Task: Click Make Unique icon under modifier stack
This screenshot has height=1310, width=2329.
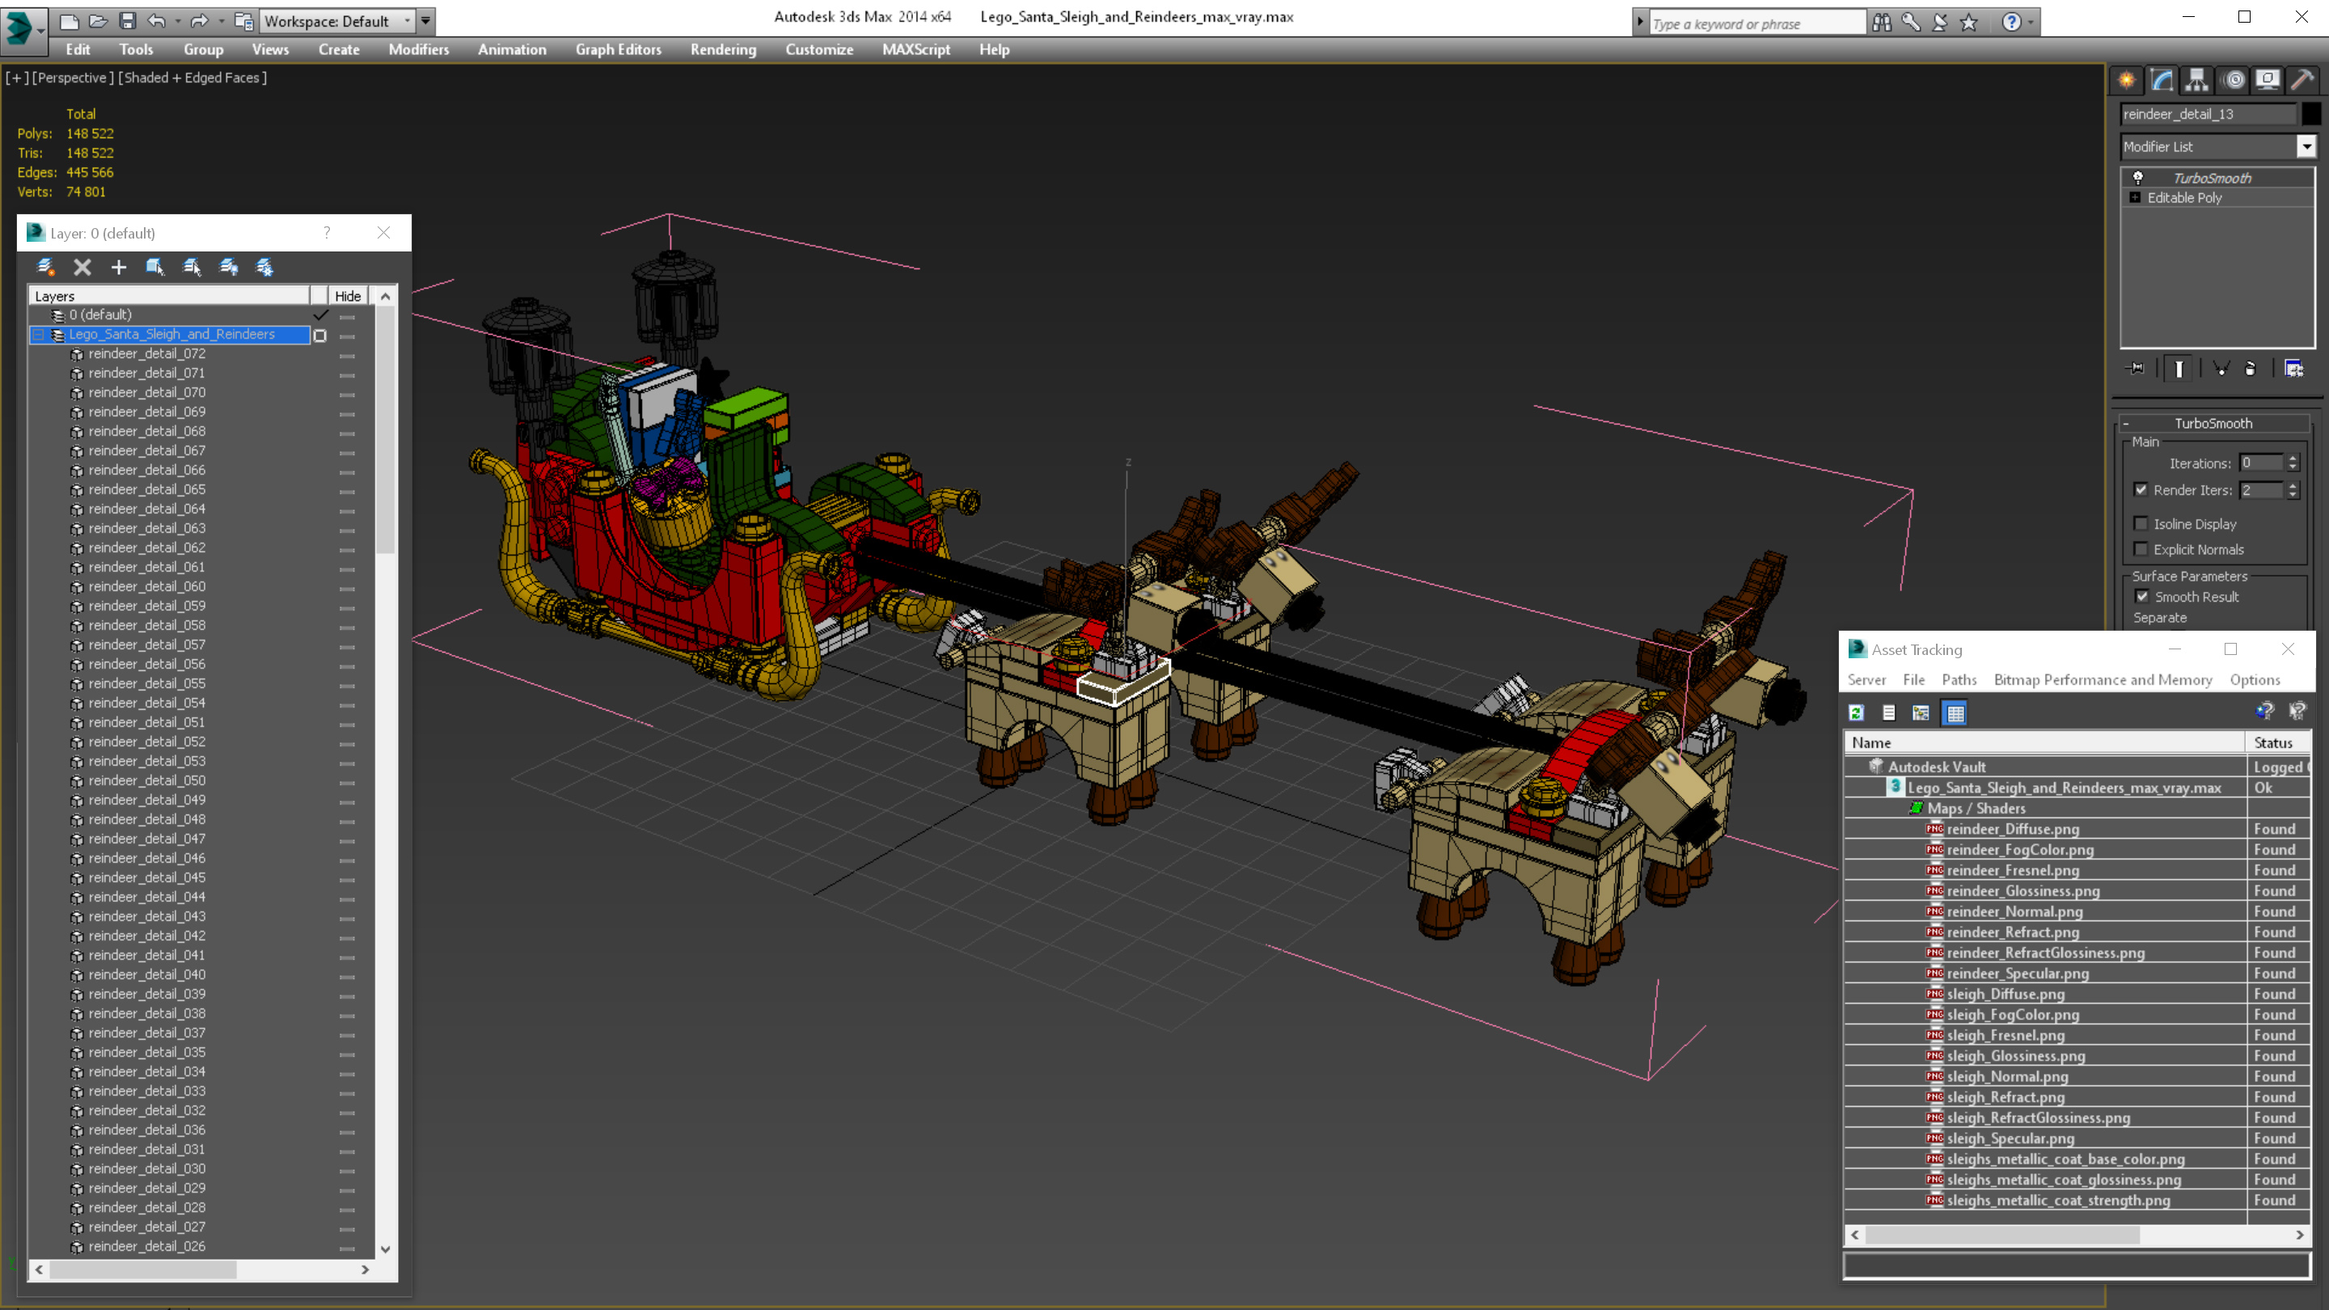Action: [2221, 368]
